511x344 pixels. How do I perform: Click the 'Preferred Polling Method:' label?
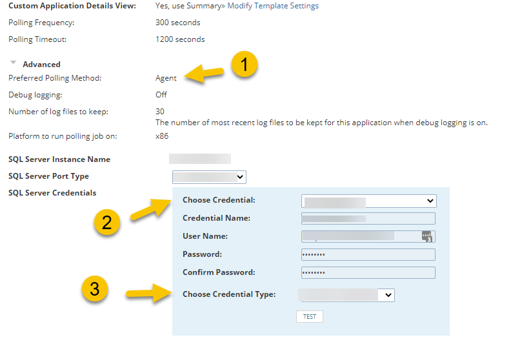tap(55, 78)
